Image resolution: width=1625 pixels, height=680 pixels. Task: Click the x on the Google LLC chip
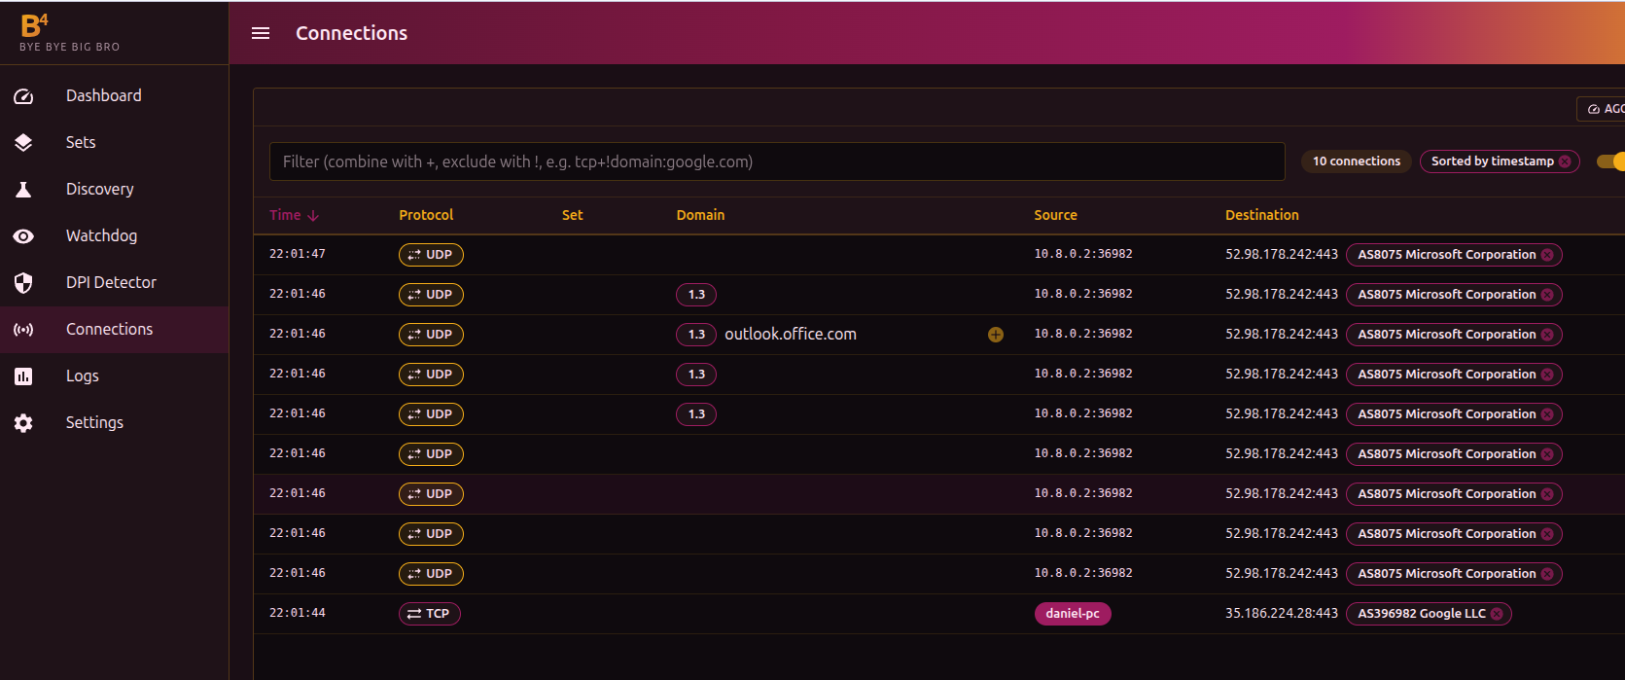click(x=1497, y=614)
